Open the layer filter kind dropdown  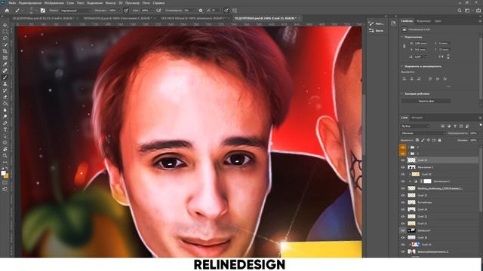click(x=416, y=126)
